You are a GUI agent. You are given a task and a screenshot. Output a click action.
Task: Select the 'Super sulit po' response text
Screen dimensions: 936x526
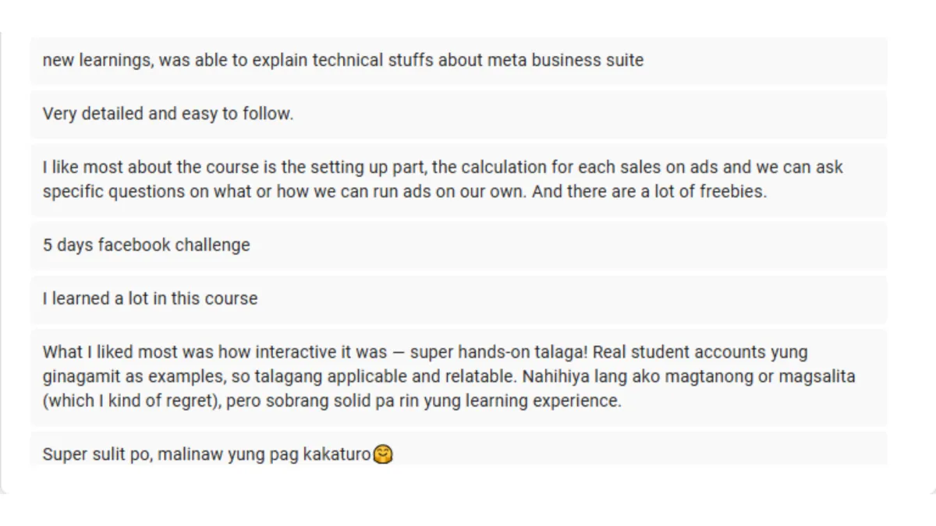tap(206, 454)
